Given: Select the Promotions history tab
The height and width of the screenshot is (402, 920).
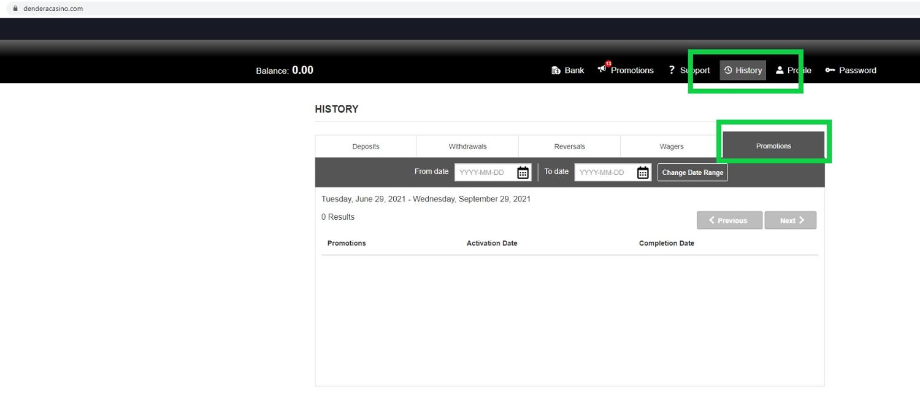Looking at the screenshot, I should click(773, 146).
